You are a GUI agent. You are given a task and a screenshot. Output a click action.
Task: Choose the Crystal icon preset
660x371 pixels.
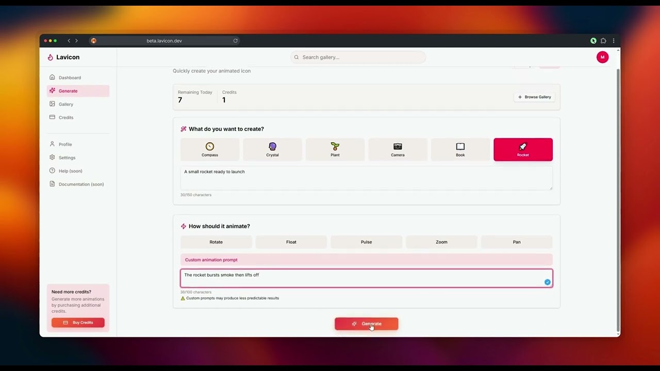[272, 149]
